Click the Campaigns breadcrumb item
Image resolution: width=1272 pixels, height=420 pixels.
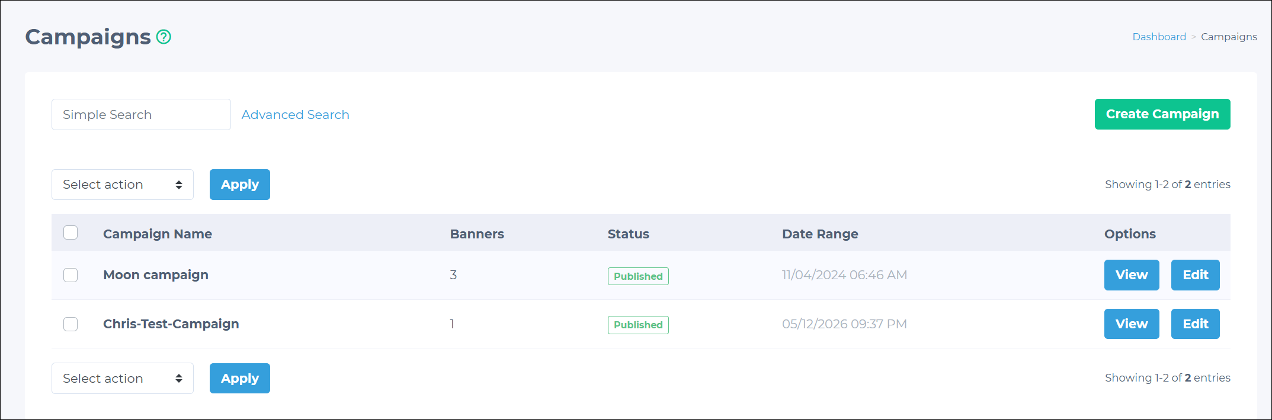(1229, 37)
